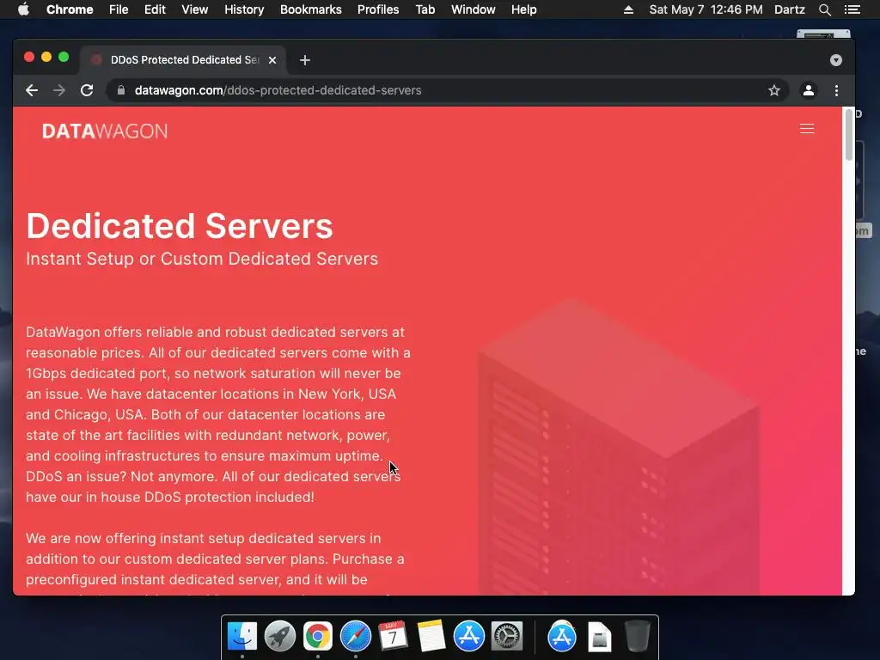Select the DDoS Protected Dedicated Servers tab
880x660 pixels.
click(x=184, y=60)
